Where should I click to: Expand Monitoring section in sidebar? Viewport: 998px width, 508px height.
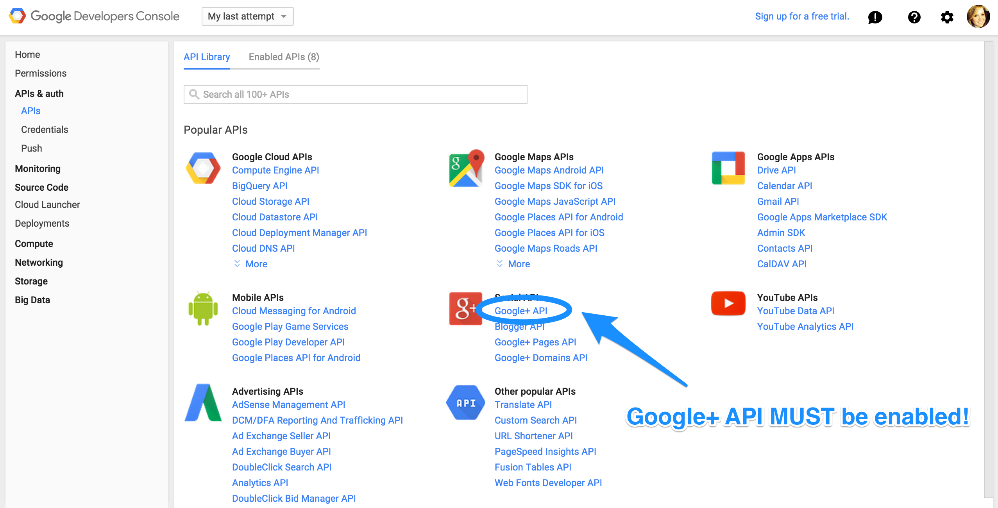pos(38,168)
